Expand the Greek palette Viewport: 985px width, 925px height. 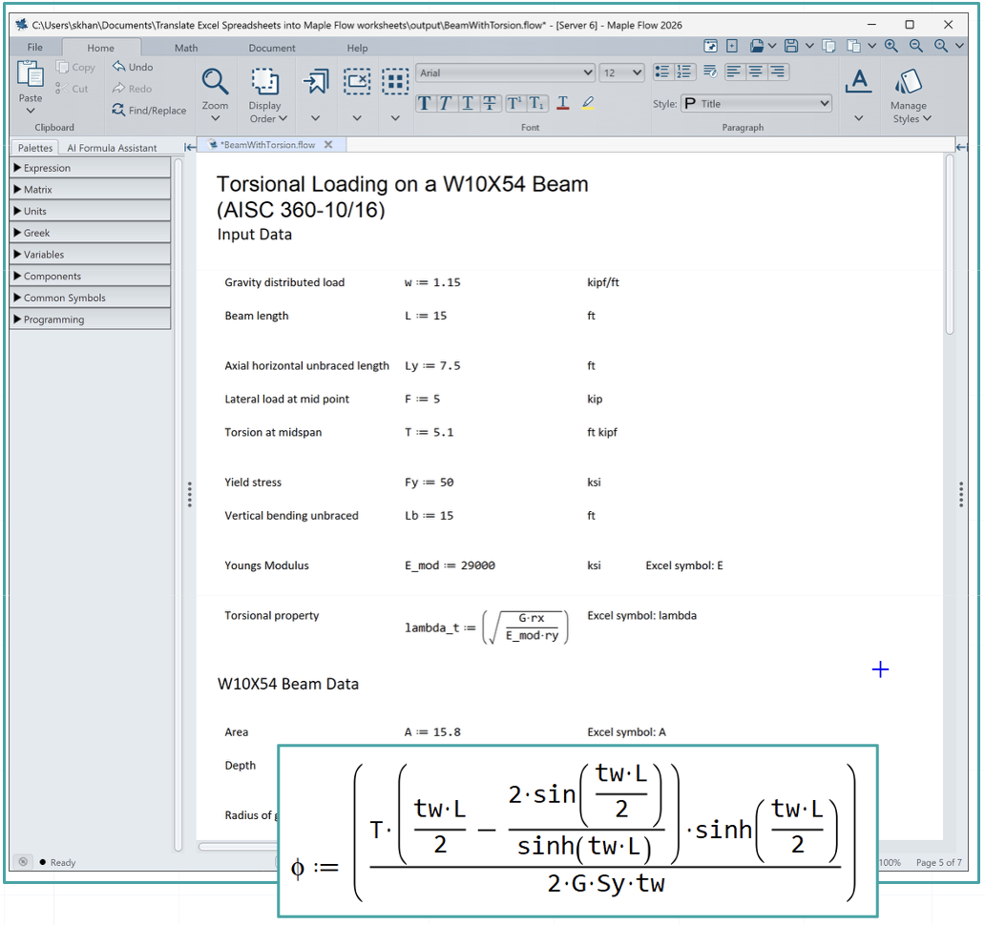(91, 233)
